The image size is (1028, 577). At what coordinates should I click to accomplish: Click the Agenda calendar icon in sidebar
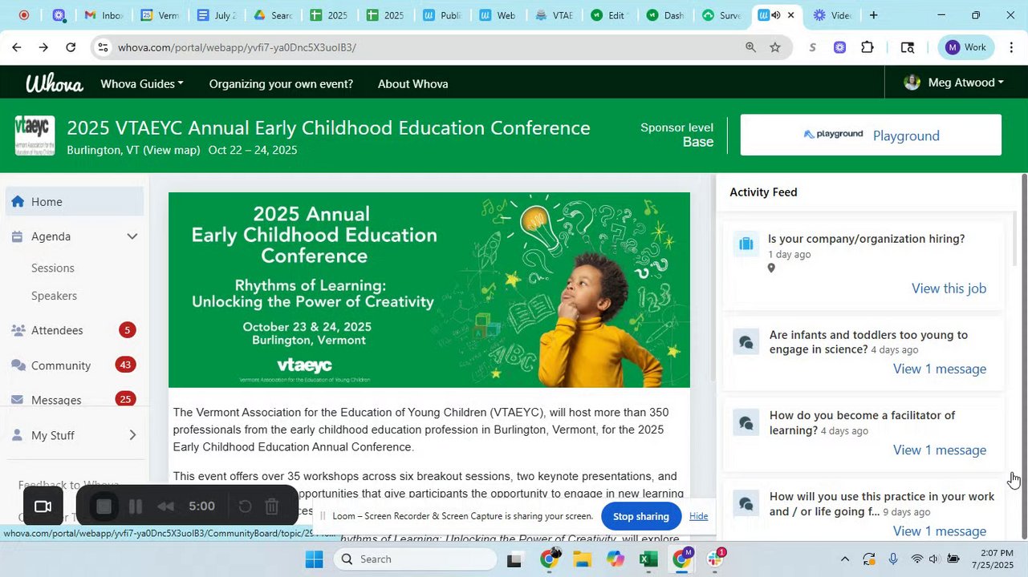pyautogui.click(x=17, y=236)
